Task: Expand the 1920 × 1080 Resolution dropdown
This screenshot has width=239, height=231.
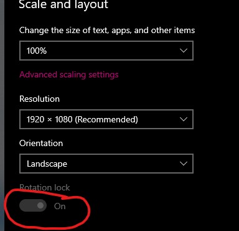Action: [x=106, y=119]
